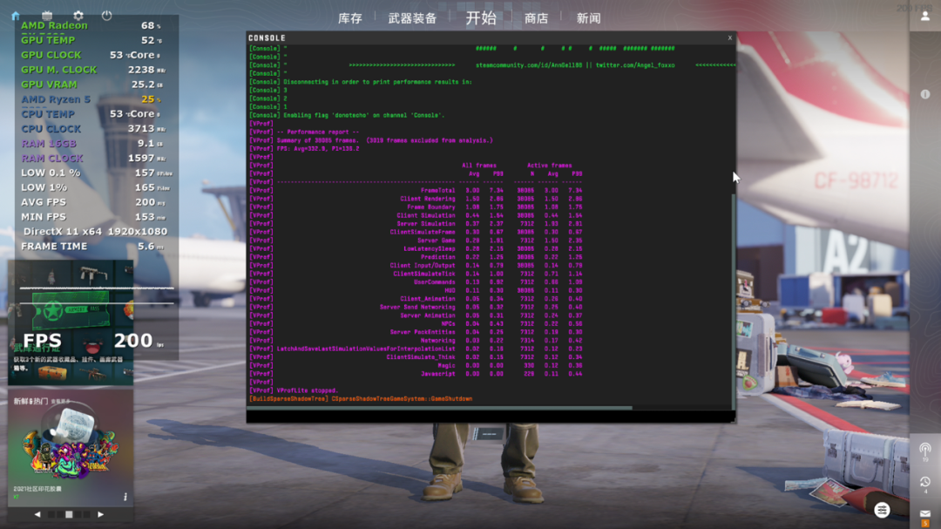Click the 'Active frames' column header in console
The width and height of the screenshot is (941, 529).
pos(549,165)
